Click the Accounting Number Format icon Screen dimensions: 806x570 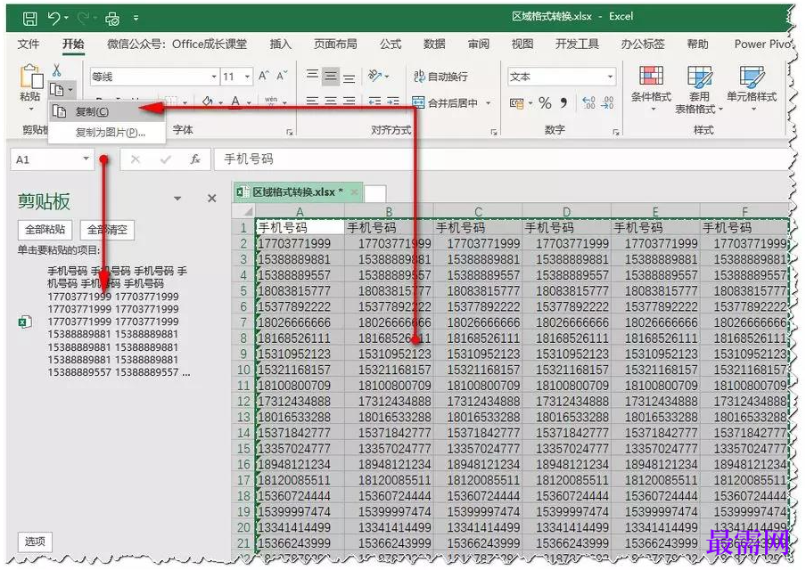[517, 103]
